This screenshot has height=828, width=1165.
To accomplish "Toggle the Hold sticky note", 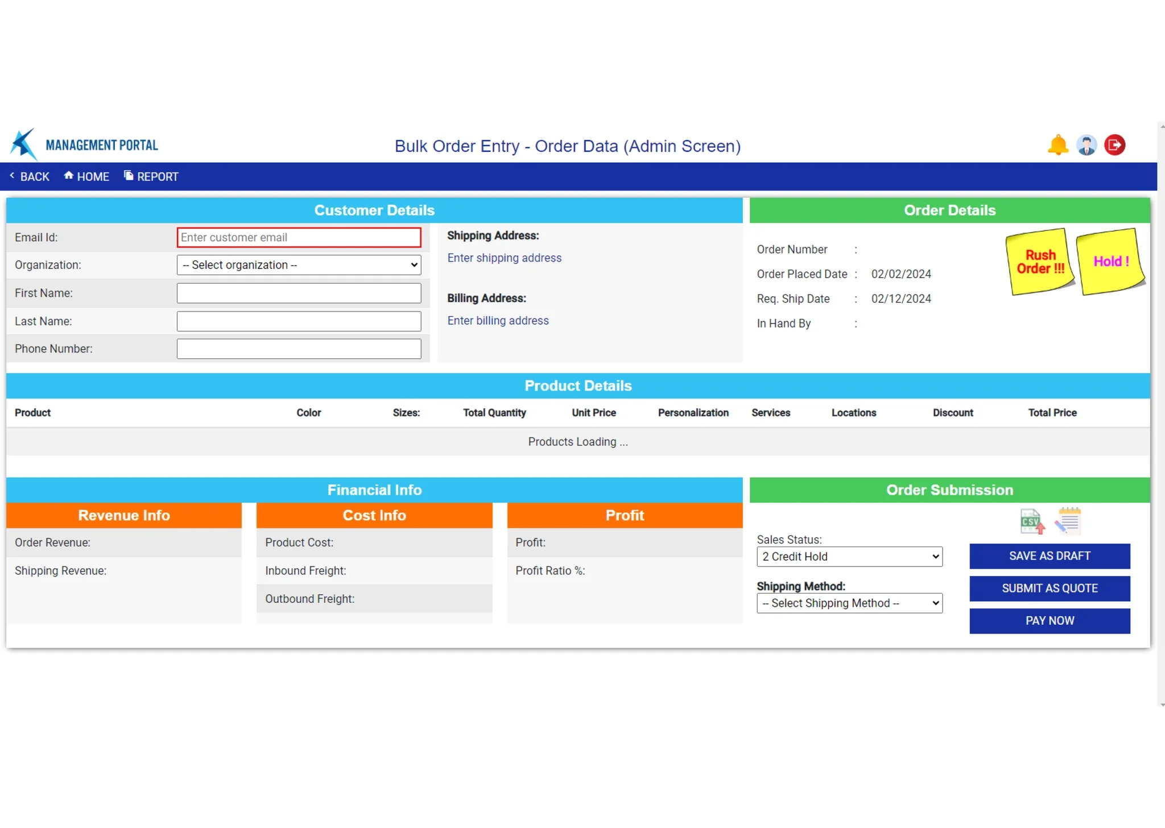I will pos(1111,262).
